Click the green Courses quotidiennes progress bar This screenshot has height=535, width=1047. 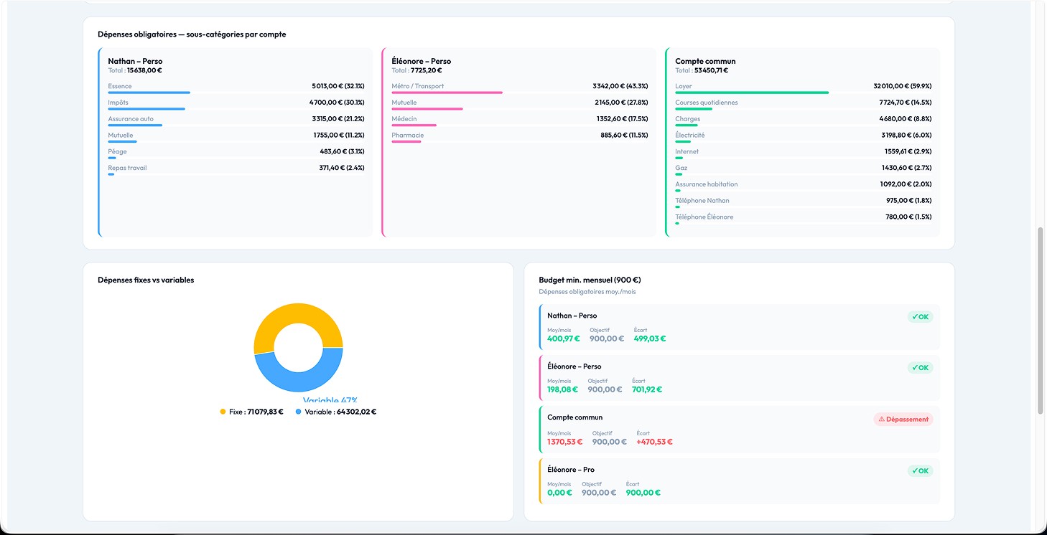click(694, 109)
